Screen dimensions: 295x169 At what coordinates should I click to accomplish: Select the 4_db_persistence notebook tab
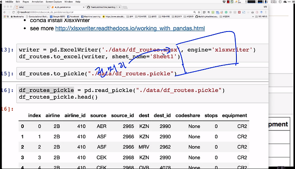(67, 7)
